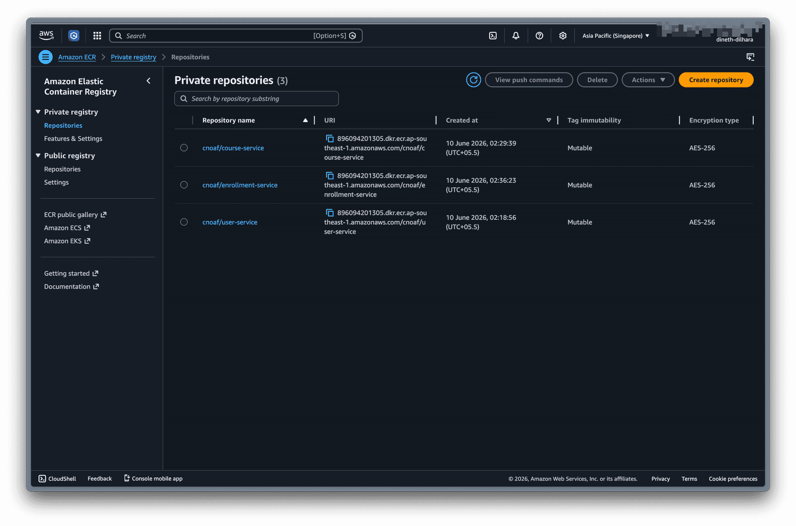Open the help question mark menu
The height and width of the screenshot is (526, 796).
pyautogui.click(x=539, y=36)
